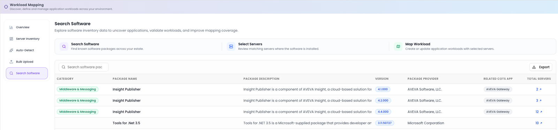
Task: Open Bulk Upload in the sidebar
Action: pyautogui.click(x=27, y=62)
